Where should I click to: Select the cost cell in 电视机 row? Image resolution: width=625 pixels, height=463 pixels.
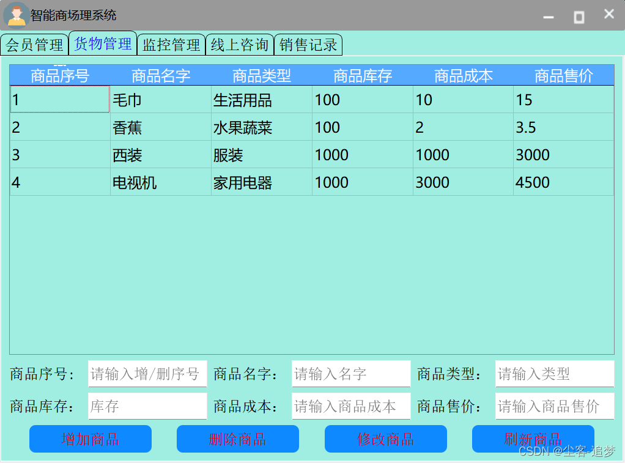point(463,182)
